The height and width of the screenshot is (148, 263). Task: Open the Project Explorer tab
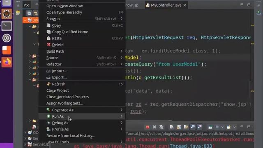[x=26, y=5]
